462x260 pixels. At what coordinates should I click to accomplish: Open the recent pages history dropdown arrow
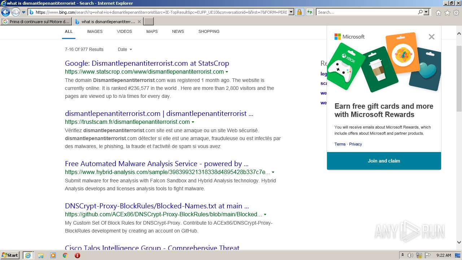pos(24,12)
